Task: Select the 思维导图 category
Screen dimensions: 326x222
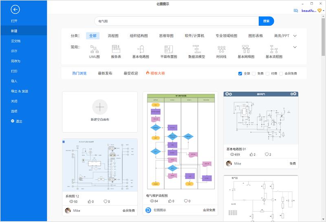Action: pyautogui.click(x=166, y=36)
